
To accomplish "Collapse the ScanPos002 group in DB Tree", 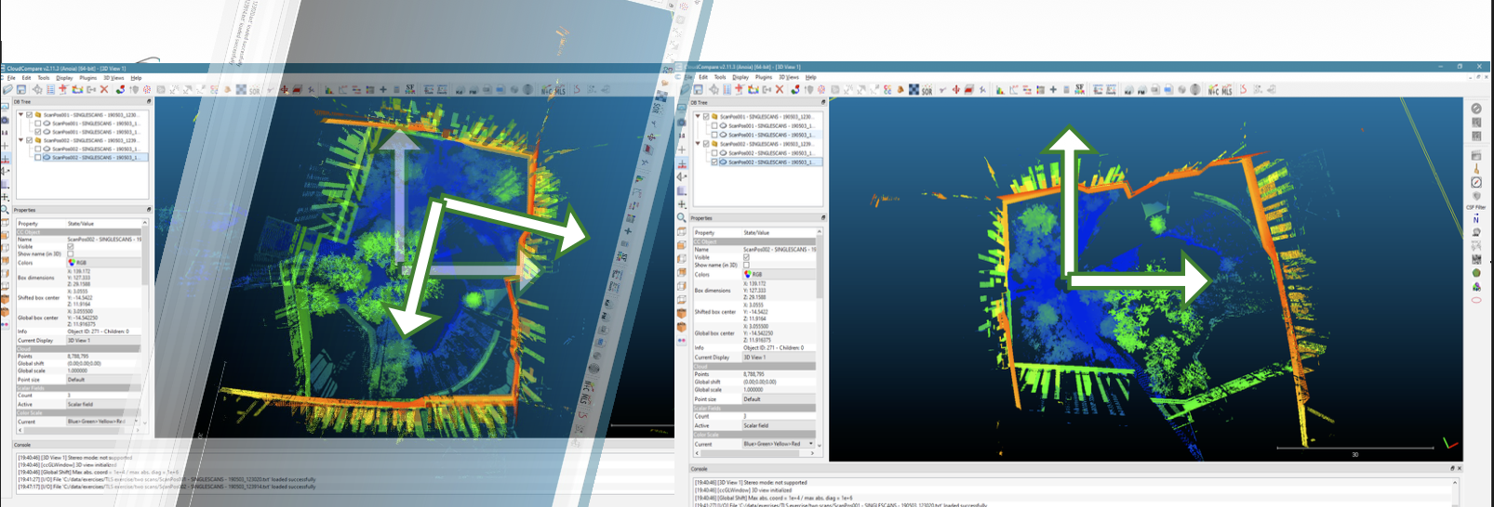I will click(698, 144).
